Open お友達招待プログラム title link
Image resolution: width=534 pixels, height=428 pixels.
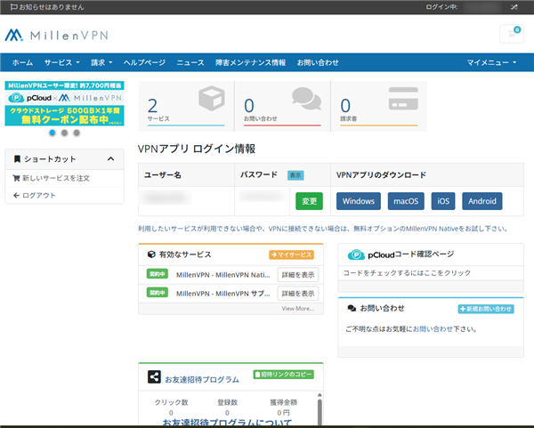pyautogui.click(x=202, y=379)
